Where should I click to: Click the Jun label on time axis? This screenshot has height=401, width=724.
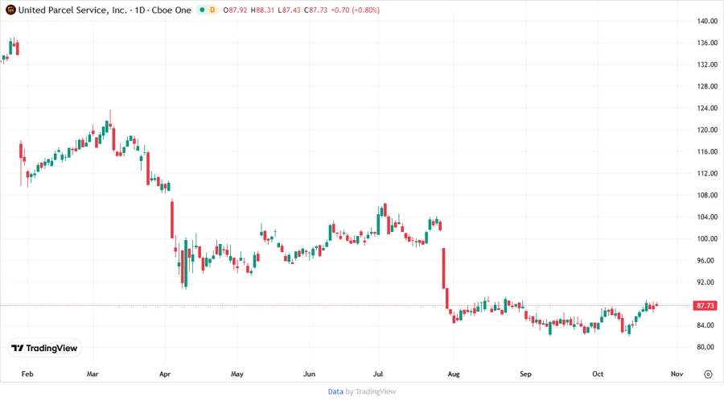point(309,374)
